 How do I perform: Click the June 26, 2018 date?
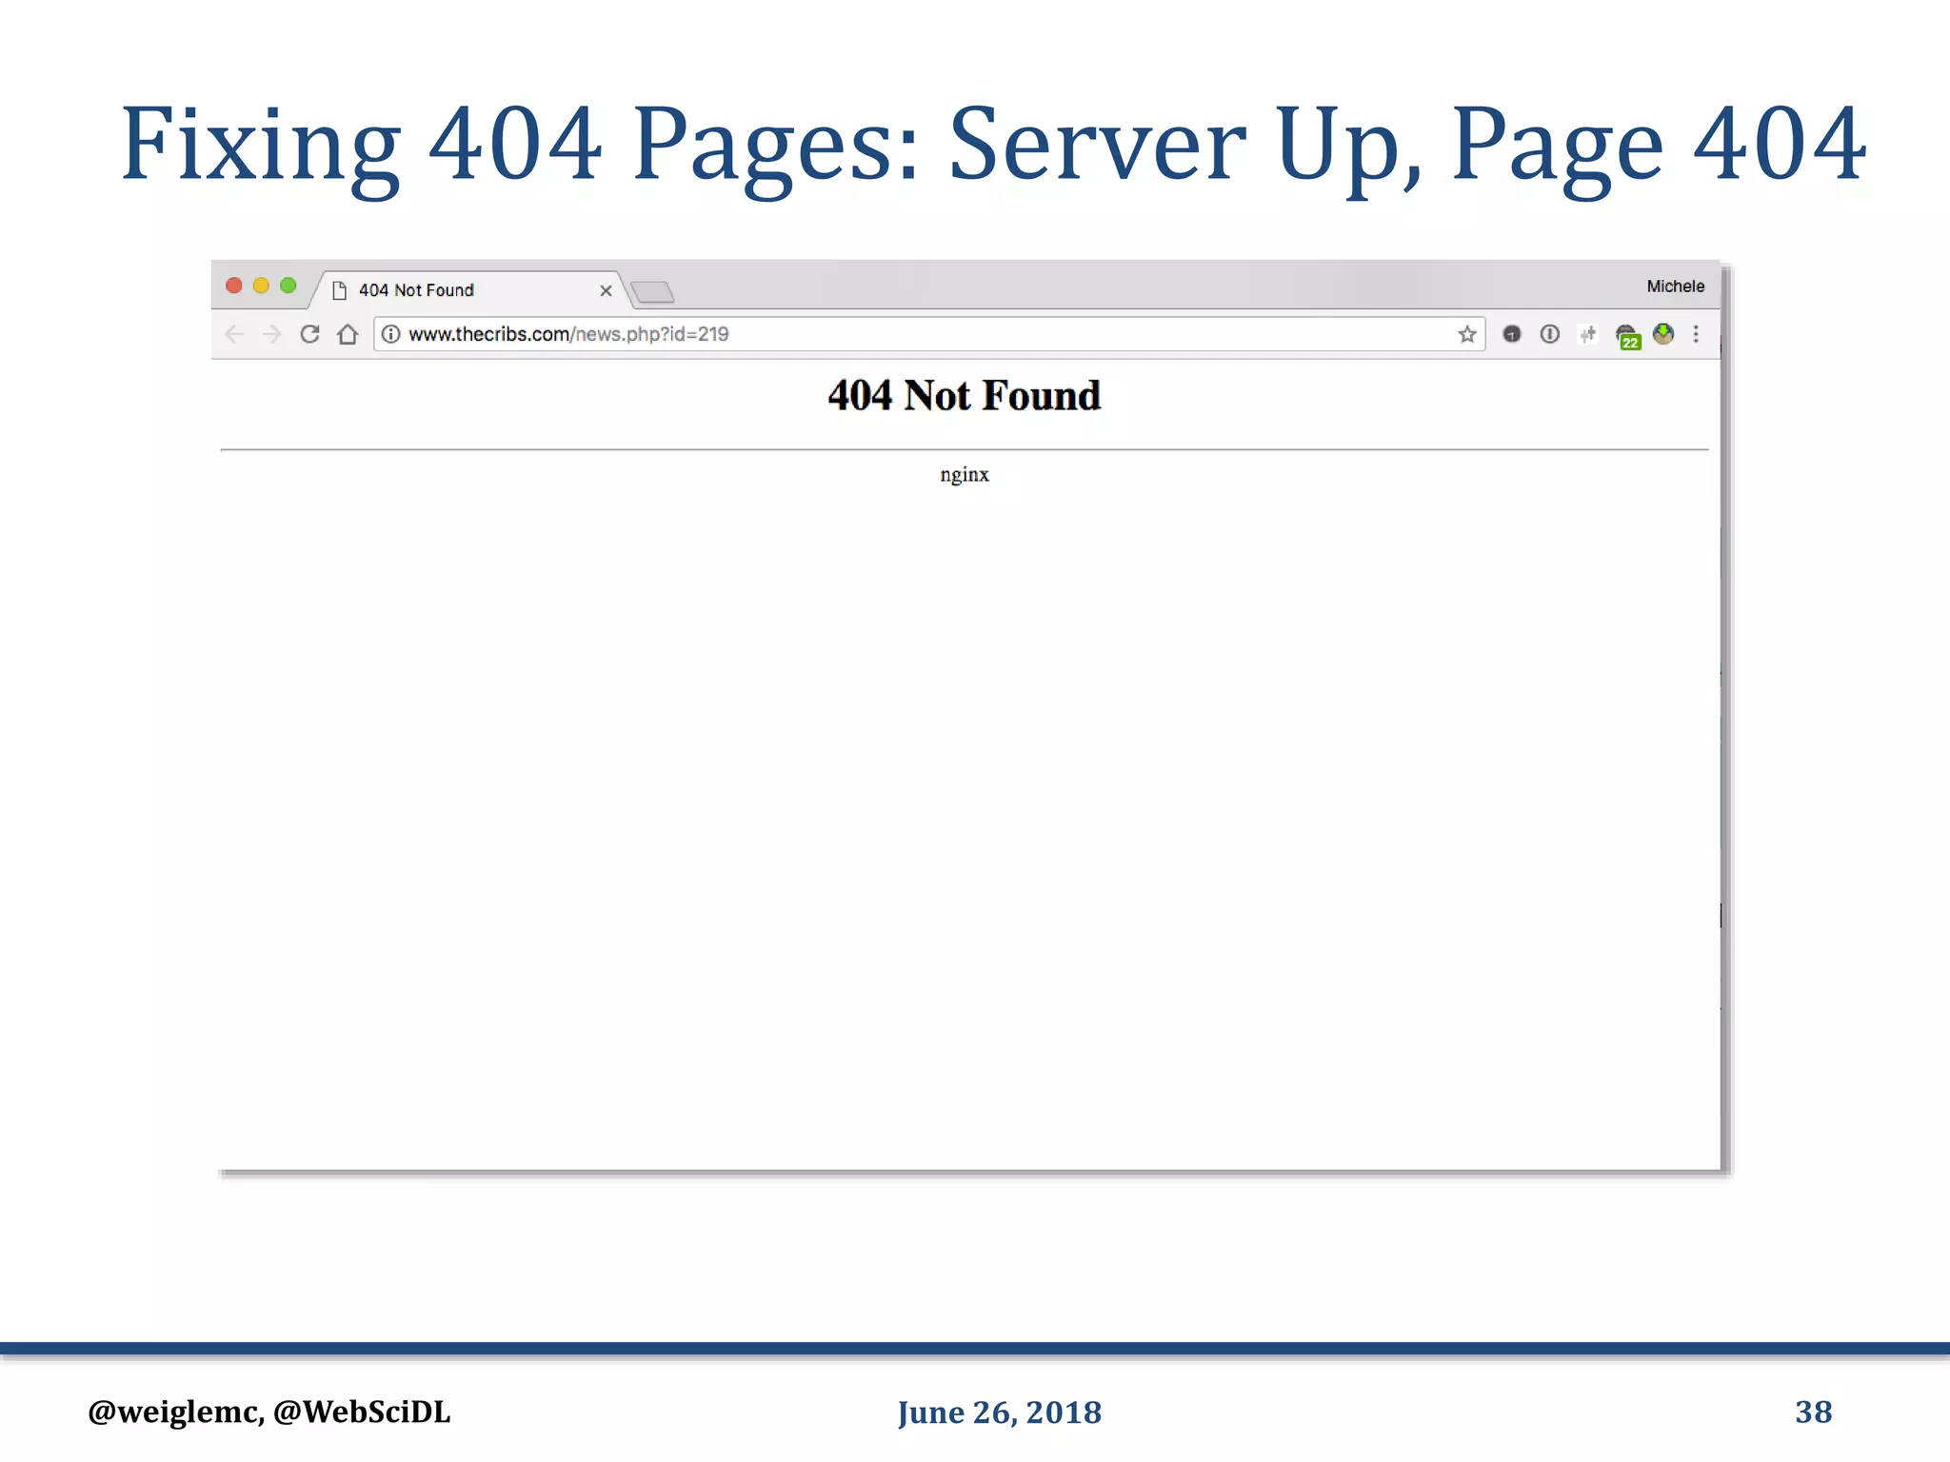[1000, 1413]
